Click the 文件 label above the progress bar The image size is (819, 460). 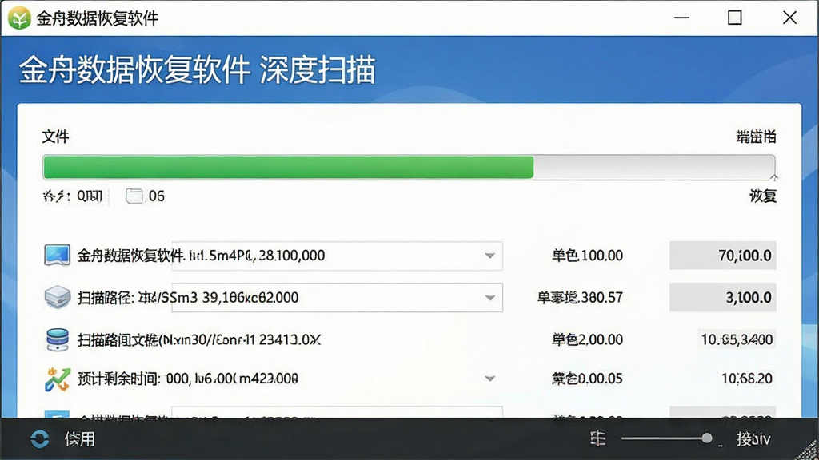tap(55, 137)
